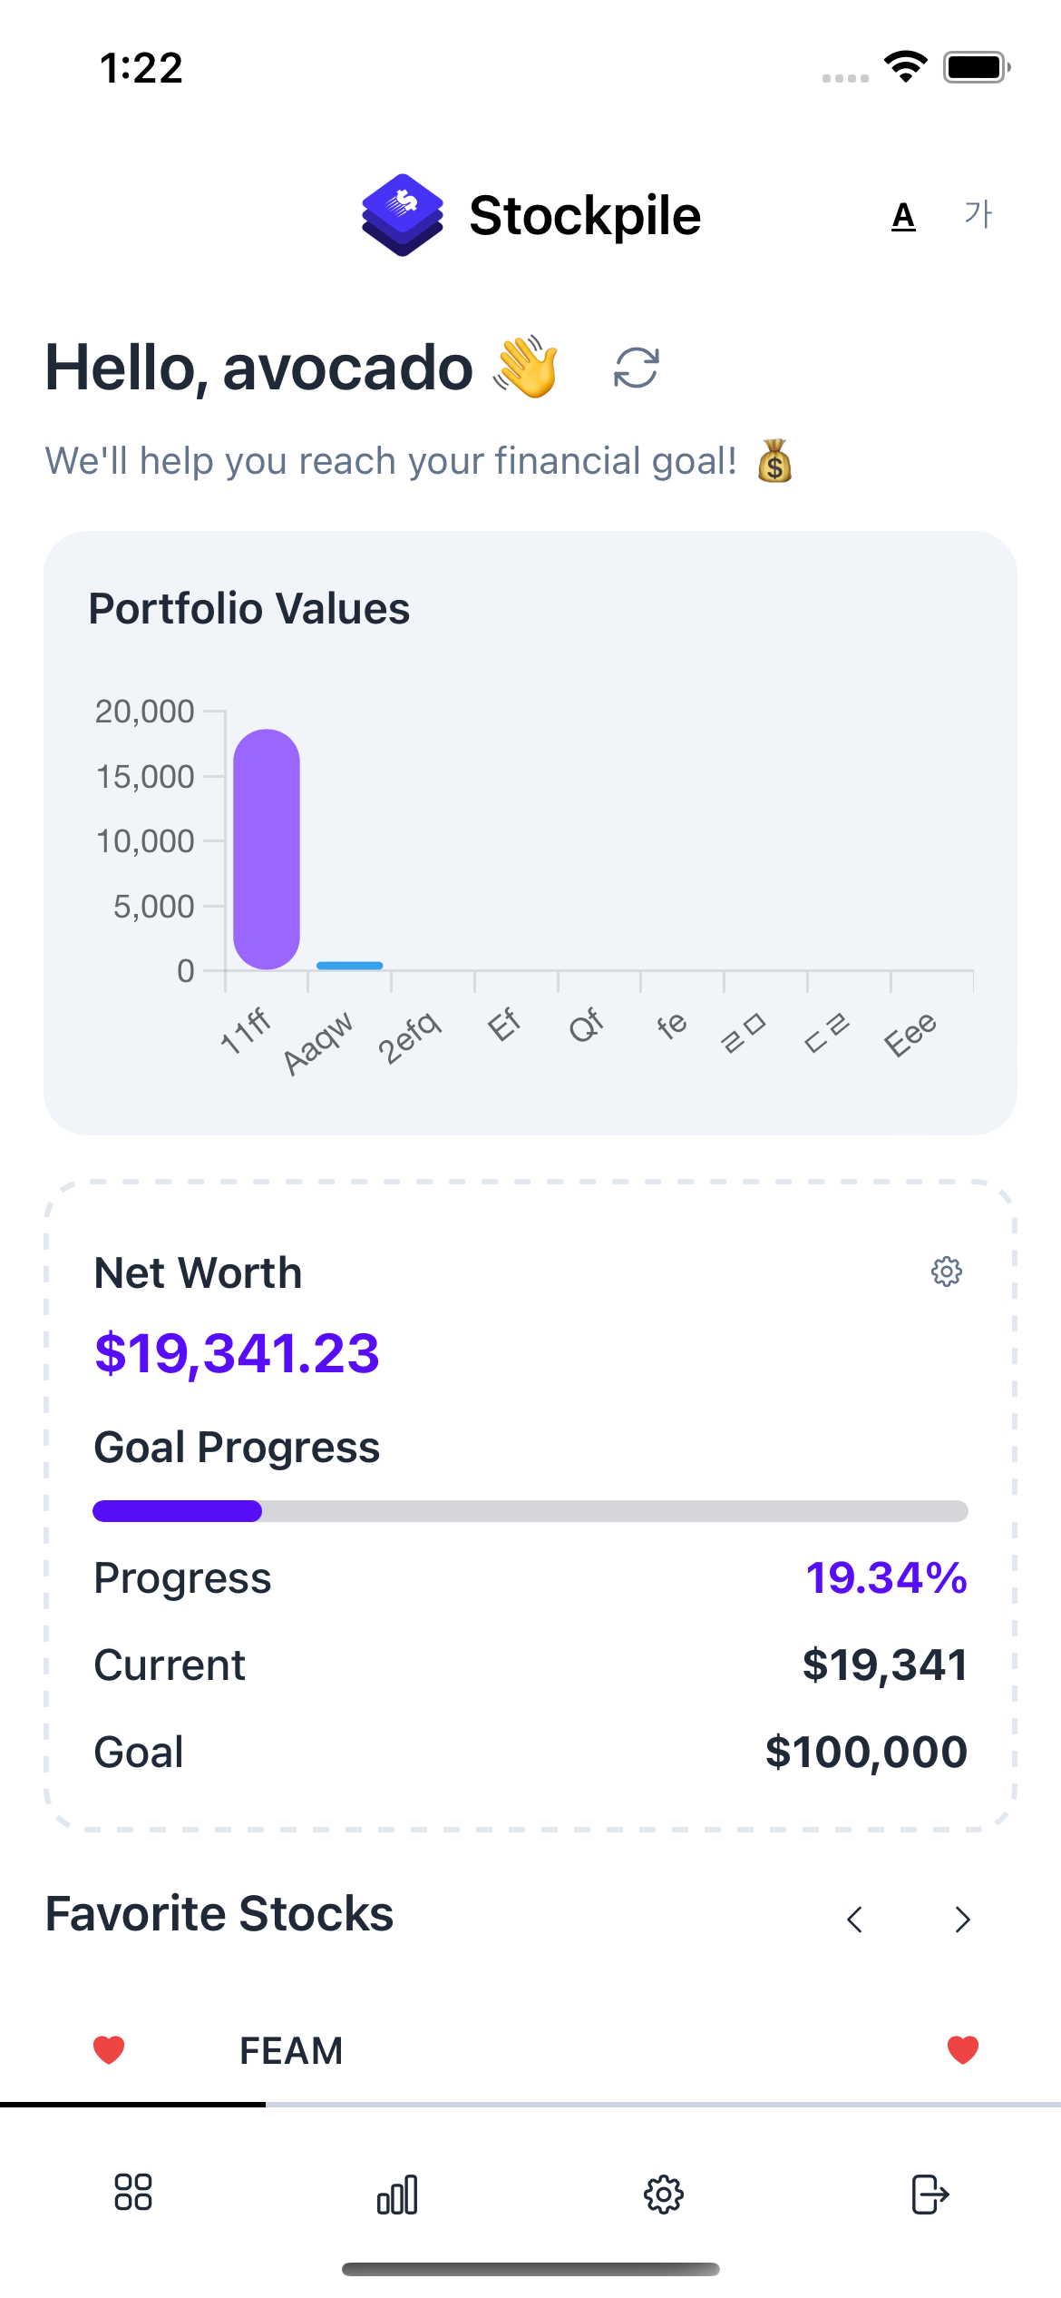Open Net Worth settings gear icon
Viewport: 1061px width, 2298px height.
click(x=947, y=1272)
